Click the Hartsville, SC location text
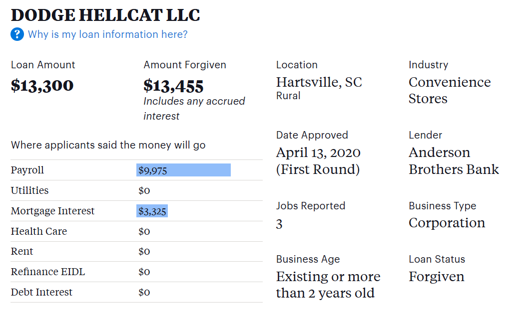 (319, 82)
